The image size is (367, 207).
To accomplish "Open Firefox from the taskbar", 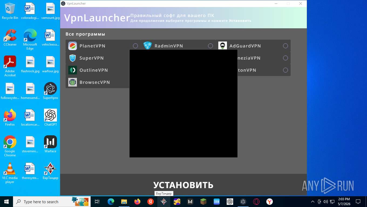I will coord(137,202).
